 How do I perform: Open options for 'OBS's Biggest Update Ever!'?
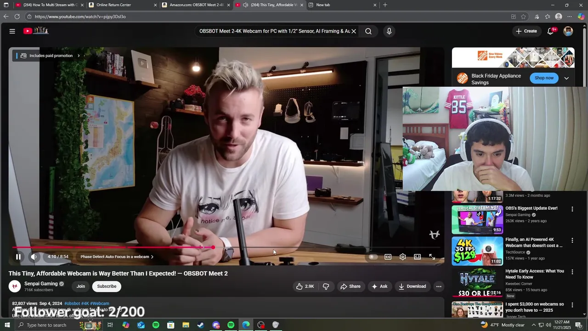[x=572, y=209]
